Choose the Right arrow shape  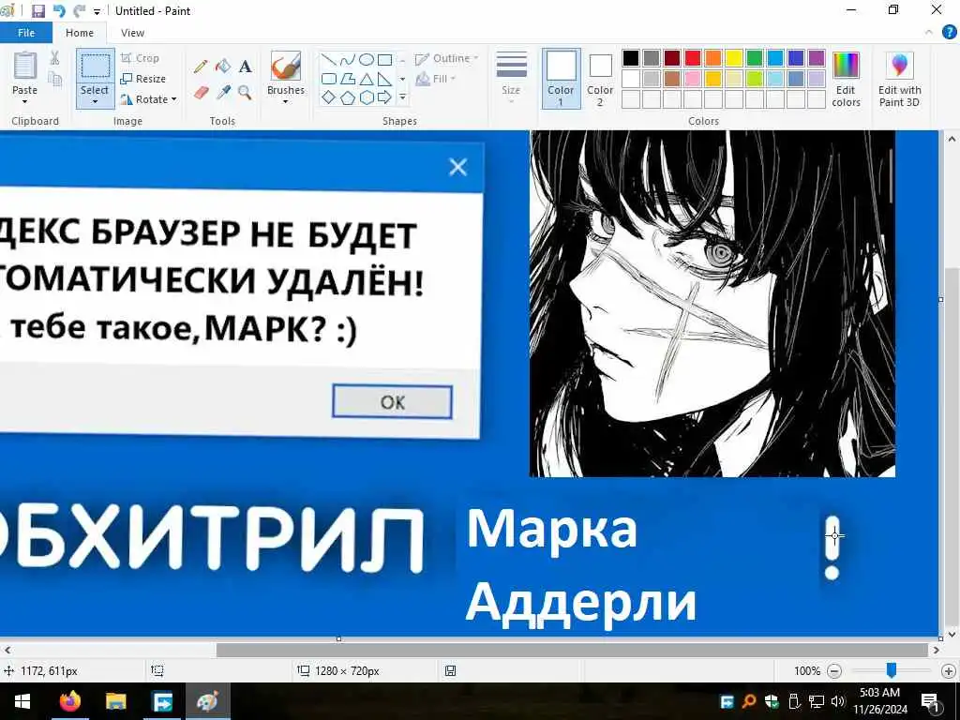[384, 97]
